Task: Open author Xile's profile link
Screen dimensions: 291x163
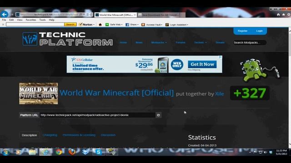Action: 219,94
